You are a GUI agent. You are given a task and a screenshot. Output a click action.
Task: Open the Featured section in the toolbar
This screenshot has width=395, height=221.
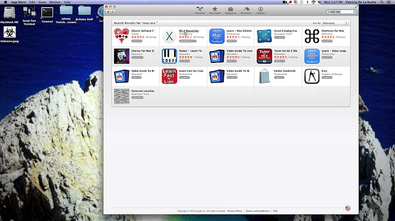click(200, 10)
